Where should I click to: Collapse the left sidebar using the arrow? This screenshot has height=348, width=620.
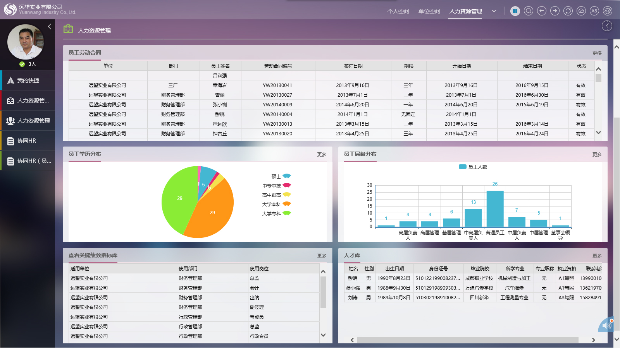click(50, 26)
